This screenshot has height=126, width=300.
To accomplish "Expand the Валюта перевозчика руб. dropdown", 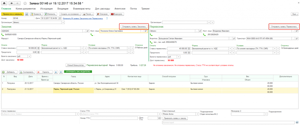I will pyautogui.click(x=178, y=57).
